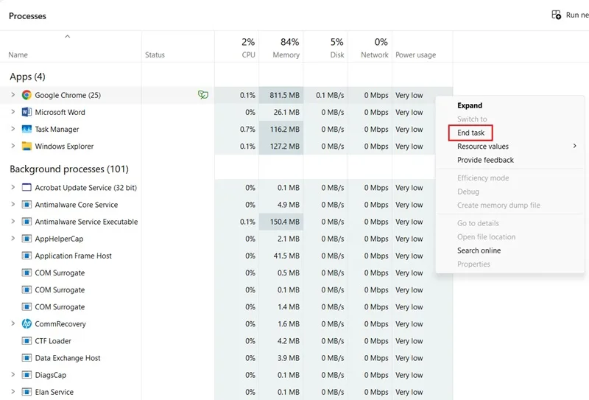Viewport: 589px width, 400px height.
Task: Expand the Task Manager process group
Action: point(13,129)
